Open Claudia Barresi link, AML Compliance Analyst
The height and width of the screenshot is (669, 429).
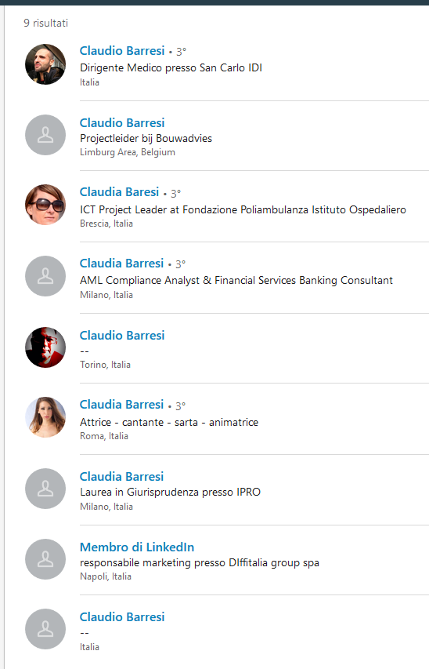pos(121,264)
